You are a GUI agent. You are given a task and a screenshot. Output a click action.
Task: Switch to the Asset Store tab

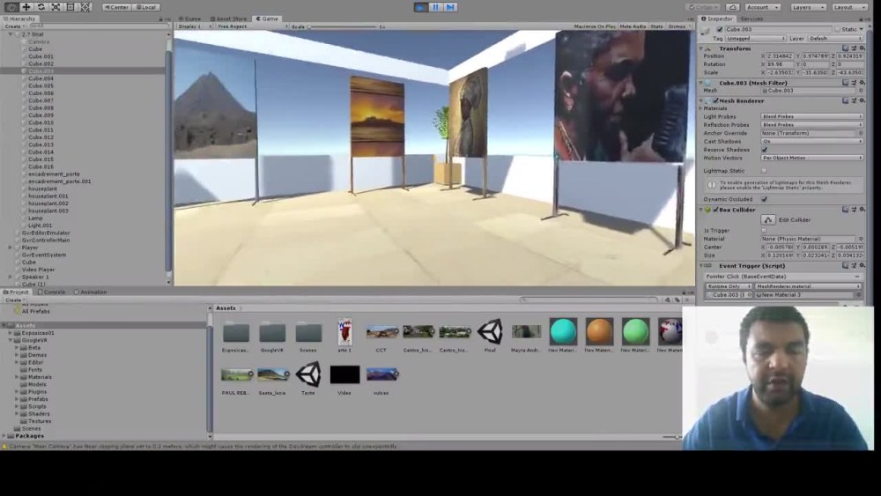[229, 19]
